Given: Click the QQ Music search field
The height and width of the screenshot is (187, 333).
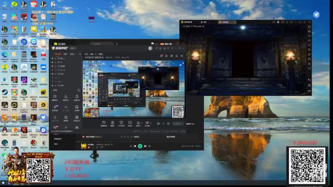Looking at the screenshot, I should [x=102, y=44].
